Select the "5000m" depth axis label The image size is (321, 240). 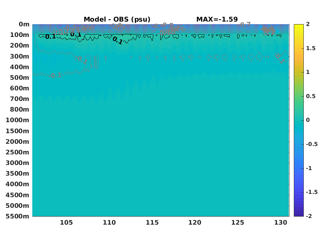pos(17,206)
